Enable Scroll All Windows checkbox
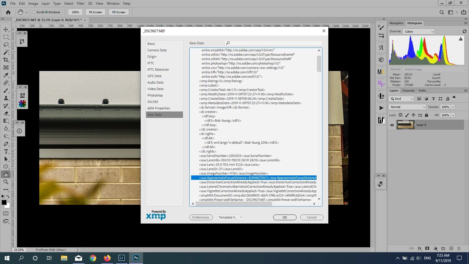 click(x=34, y=12)
